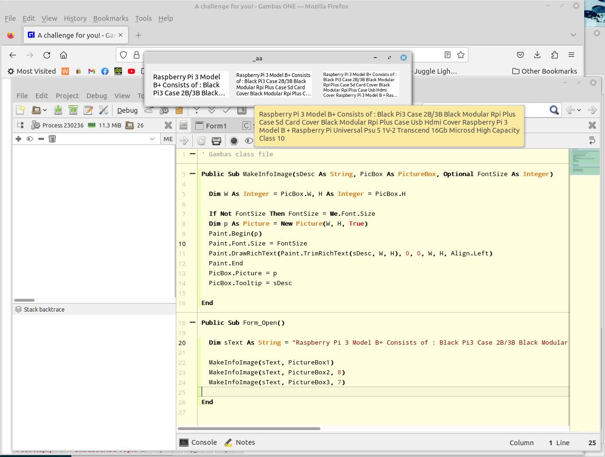Click the search magnifier icon in Gambas

(554, 110)
